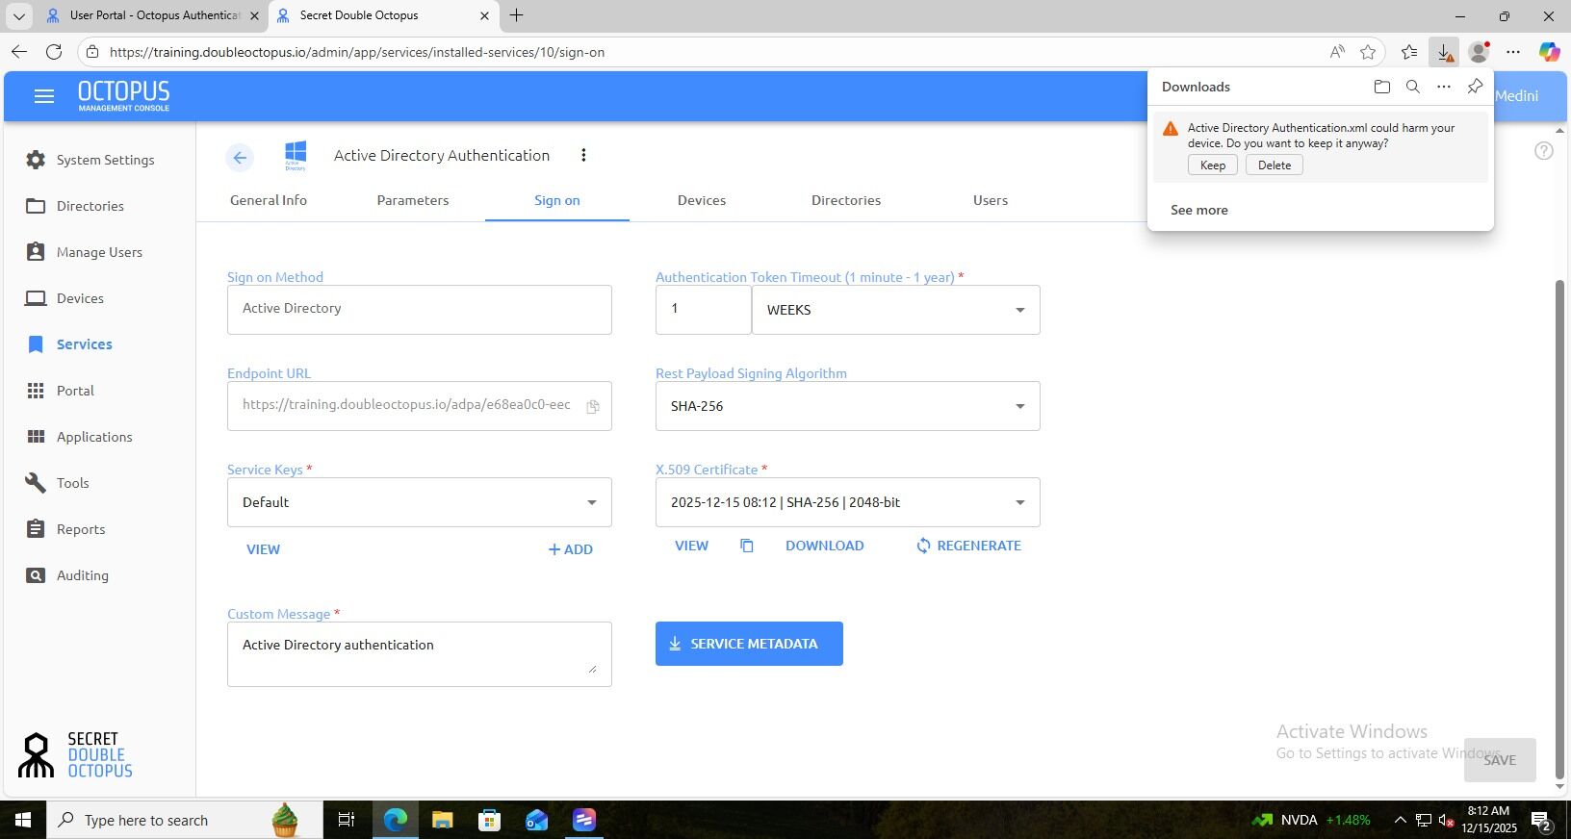1571x839 pixels.
Task: Switch to the Parameters tab
Action: coord(413,200)
